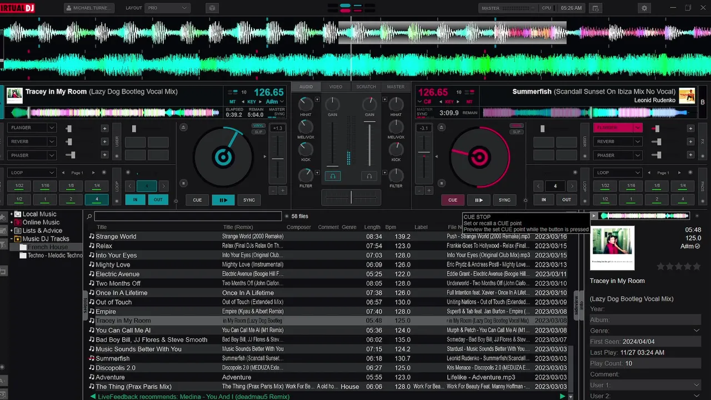This screenshot has width=711, height=400.
Task: Go to next pad page on right deck
Action: pos(679,173)
